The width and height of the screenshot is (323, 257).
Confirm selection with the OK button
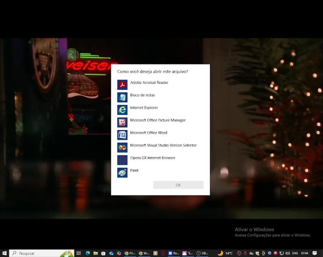[178, 185]
